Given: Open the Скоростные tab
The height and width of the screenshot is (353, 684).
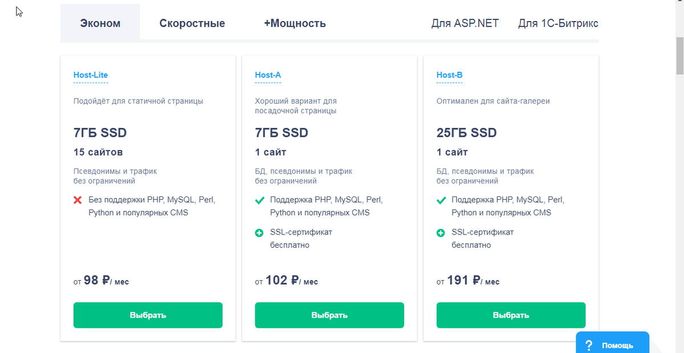Looking at the screenshot, I should (x=192, y=23).
